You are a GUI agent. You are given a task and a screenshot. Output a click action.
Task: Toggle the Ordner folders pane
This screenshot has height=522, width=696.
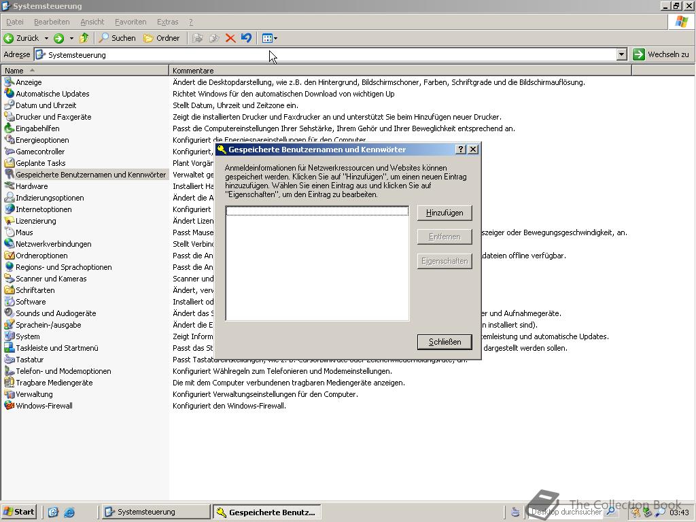162,38
